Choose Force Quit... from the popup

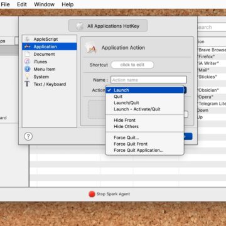point(144,137)
